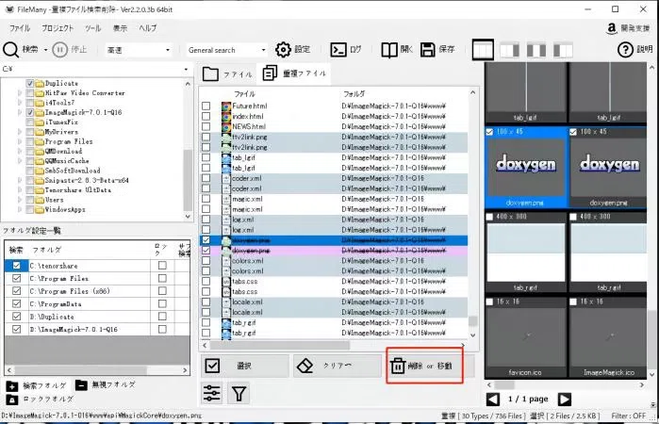
Task: Select the ImageMagick.ico thumbnail
Action: click(608, 338)
